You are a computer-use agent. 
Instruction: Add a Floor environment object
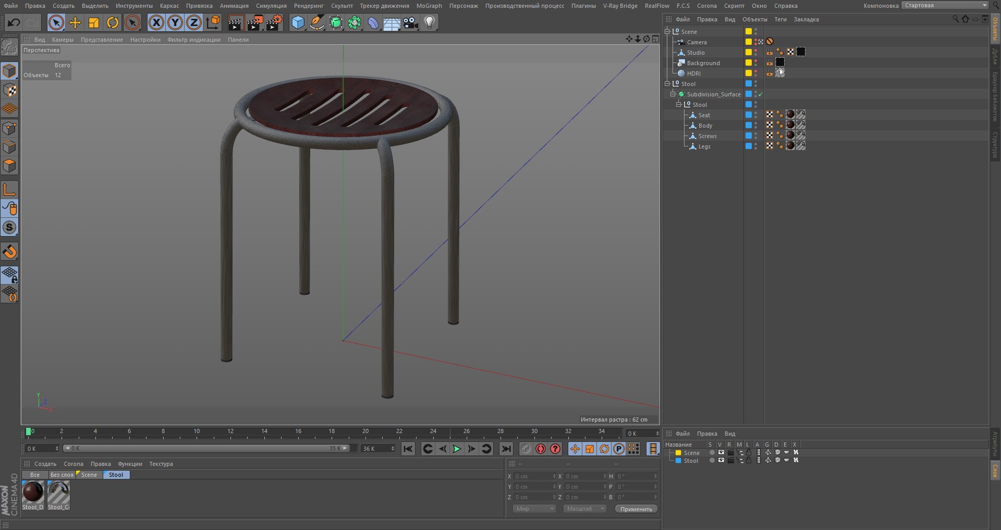392,23
